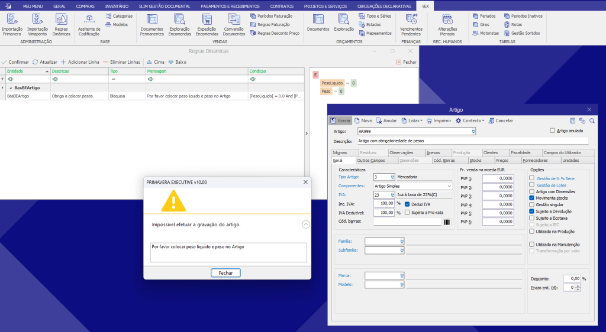
Task: Open Conversão Documentos
Action: [234, 25]
